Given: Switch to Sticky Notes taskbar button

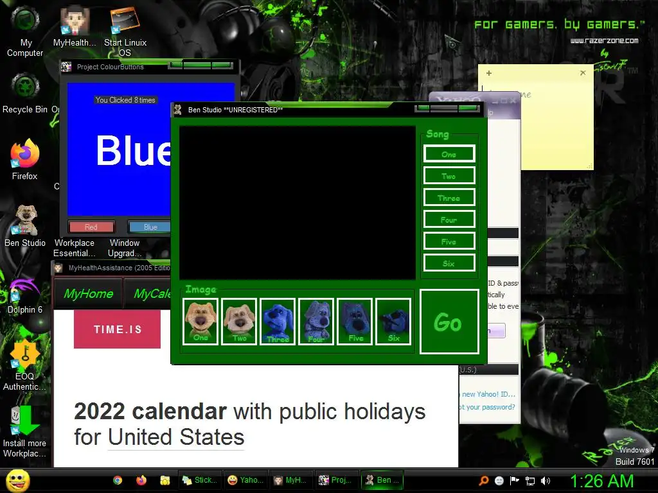Looking at the screenshot, I should (200, 480).
